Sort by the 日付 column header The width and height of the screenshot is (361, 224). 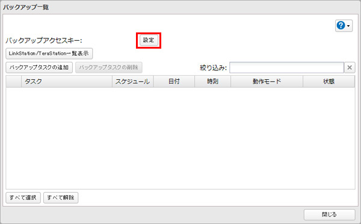[174, 82]
